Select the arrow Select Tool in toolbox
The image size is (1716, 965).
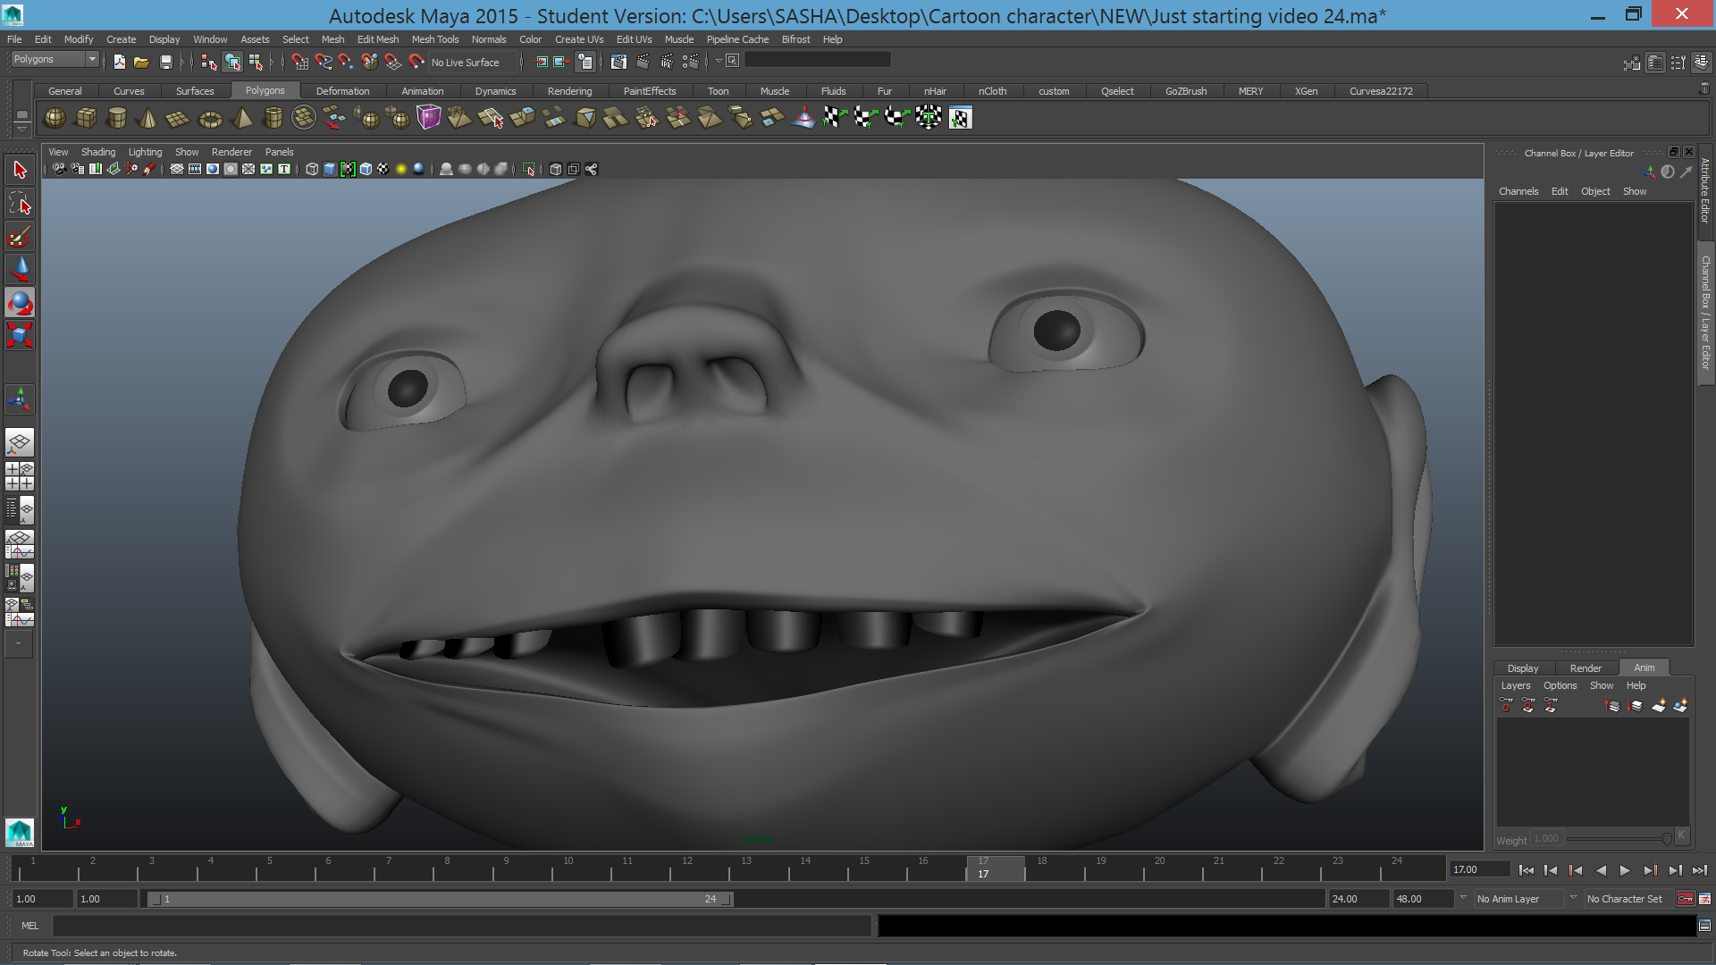[x=20, y=170]
